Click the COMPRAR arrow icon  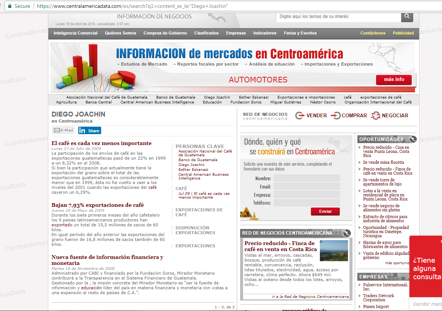click(336, 116)
